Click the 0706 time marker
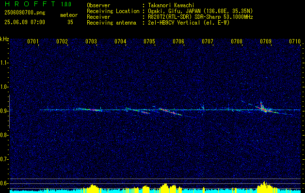Image resolution: width=305 pixels, height=193 pixels. click(178, 41)
